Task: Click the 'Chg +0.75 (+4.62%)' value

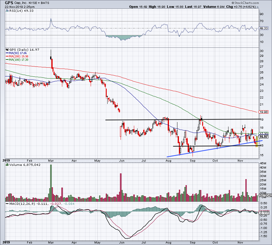Action: point(241,7)
